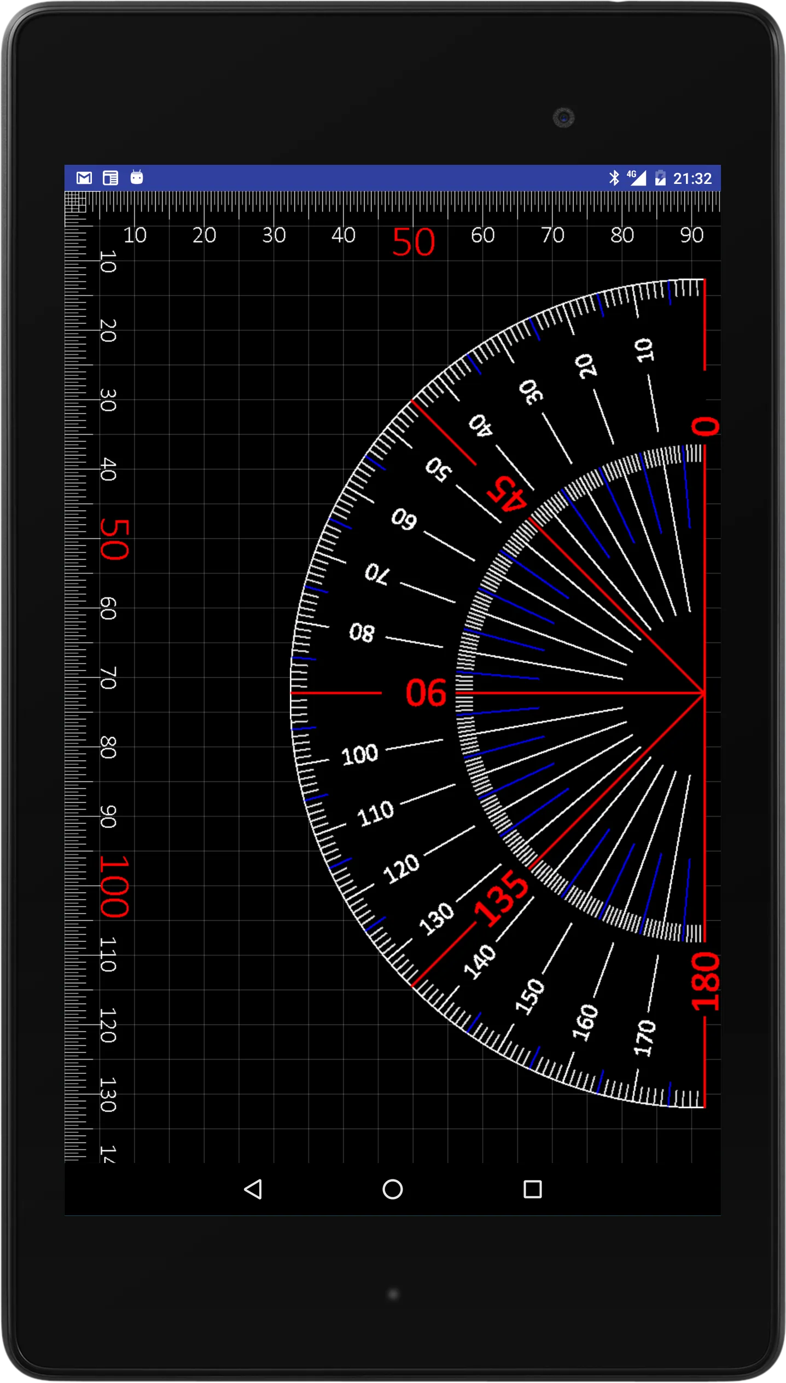Tap the 10 label on left ruler
The image size is (786, 1383).
click(108, 262)
